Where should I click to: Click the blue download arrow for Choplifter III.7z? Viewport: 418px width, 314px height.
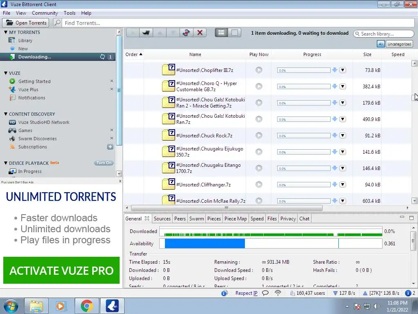pos(335,70)
